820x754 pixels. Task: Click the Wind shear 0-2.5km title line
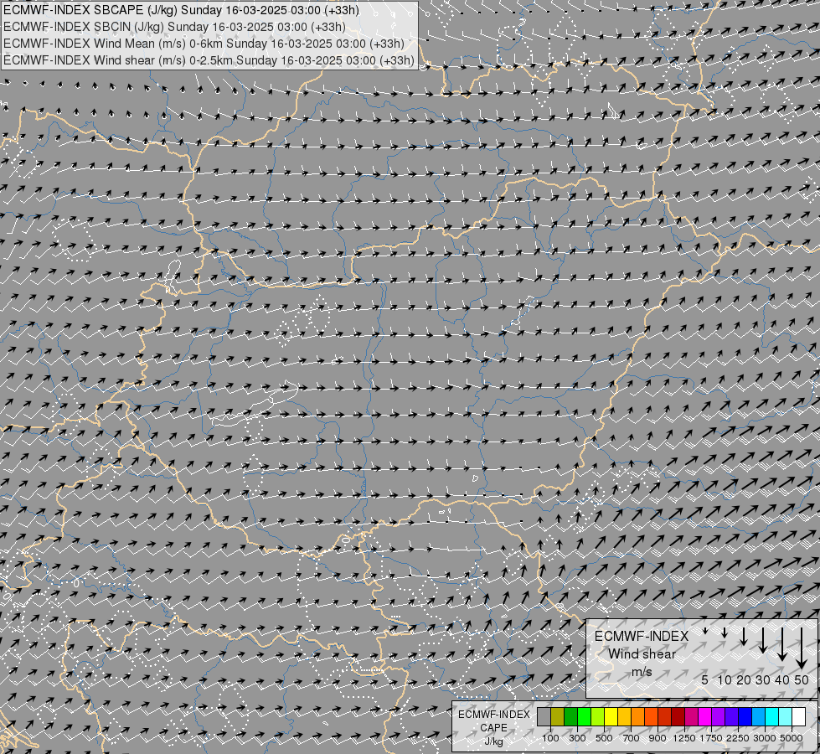click(209, 60)
